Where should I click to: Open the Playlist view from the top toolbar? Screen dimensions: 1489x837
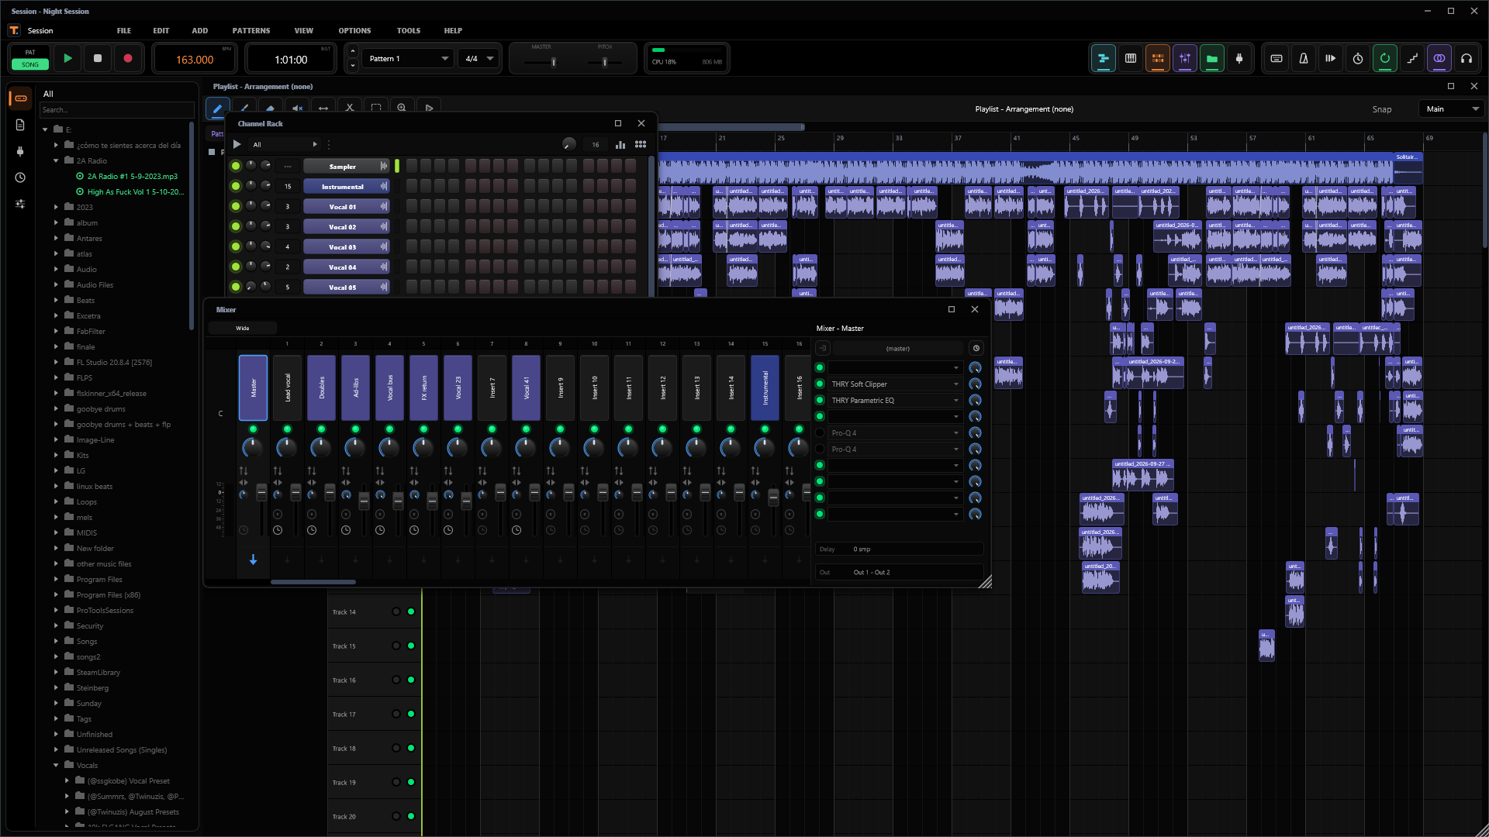click(x=1103, y=58)
